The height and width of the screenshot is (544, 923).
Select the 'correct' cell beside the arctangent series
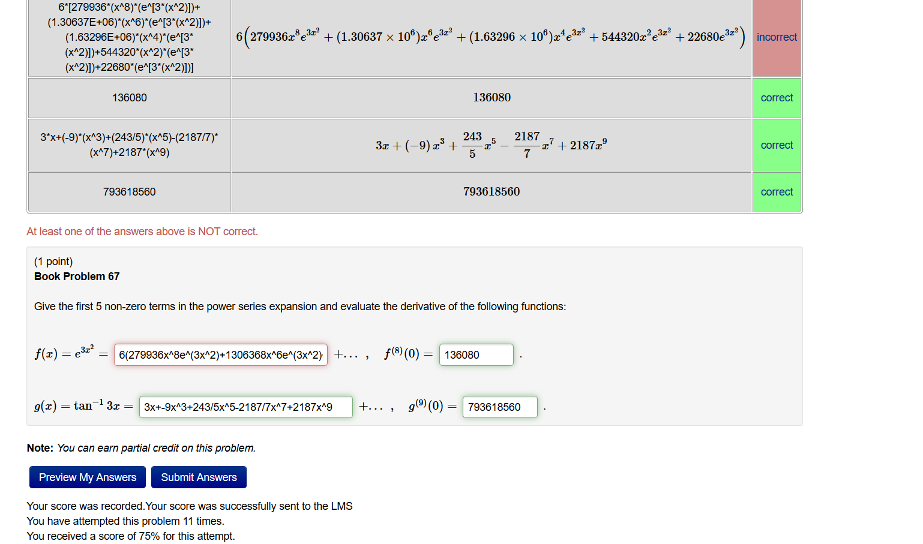[777, 145]
